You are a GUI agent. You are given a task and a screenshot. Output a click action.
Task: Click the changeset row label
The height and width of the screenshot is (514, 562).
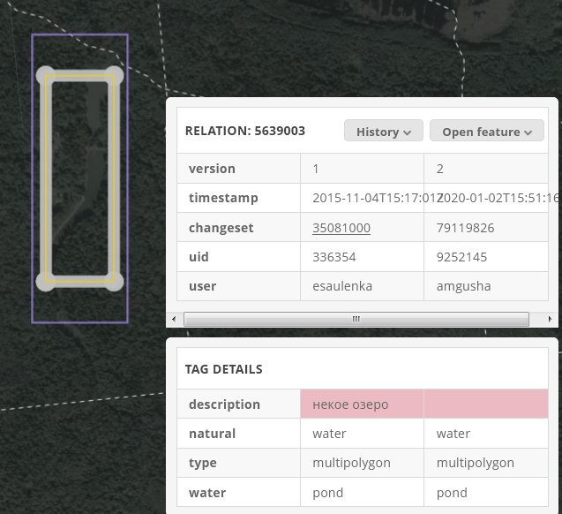click(221, 228)
